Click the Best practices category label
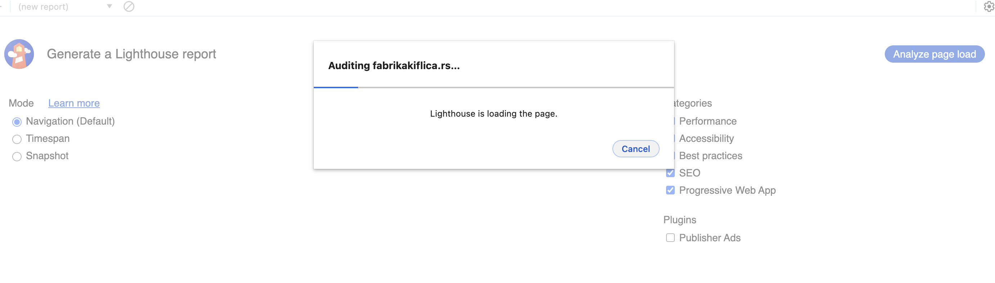The height and width of the screenshot is (283, 995). click(x=710, y=156)
